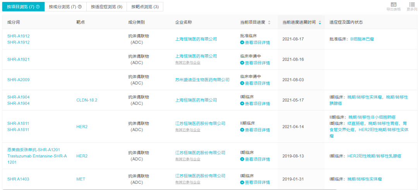Click date 2021-08-17 cell
The height and width of the screenshot is (190, 418).
(x=293, y=39)
